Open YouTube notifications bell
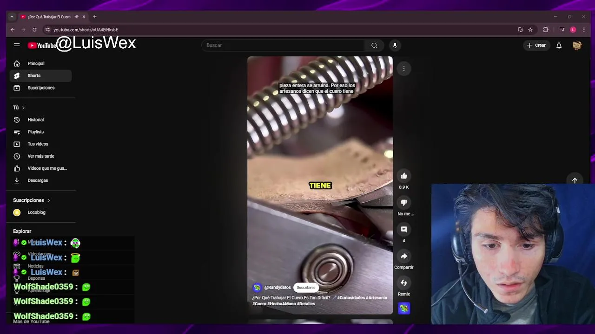This screenshot has width=595, height=334. 559,45
